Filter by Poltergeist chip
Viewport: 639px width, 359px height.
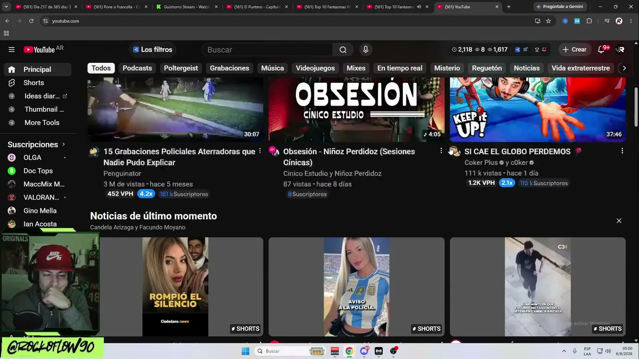[x=181, y=68]
